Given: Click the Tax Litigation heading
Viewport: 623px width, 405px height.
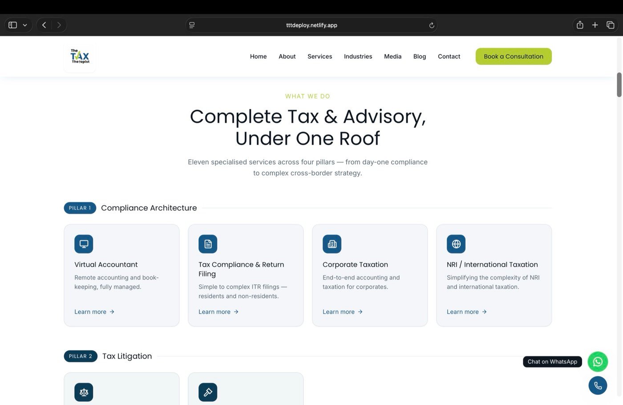Looking at the screenshot, I should (127, 356).
